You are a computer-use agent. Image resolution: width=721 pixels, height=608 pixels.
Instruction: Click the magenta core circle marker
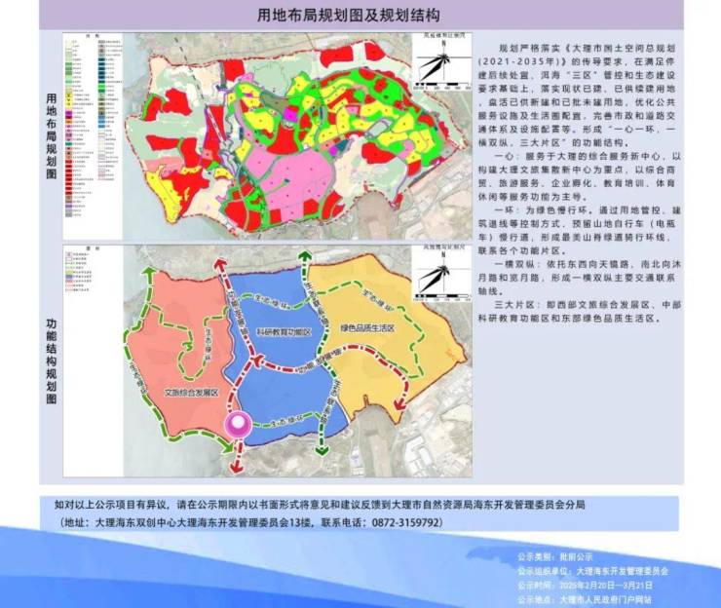tap(238, 425)
